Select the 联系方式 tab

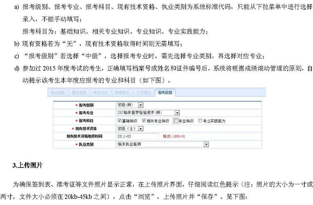point(100,92)
